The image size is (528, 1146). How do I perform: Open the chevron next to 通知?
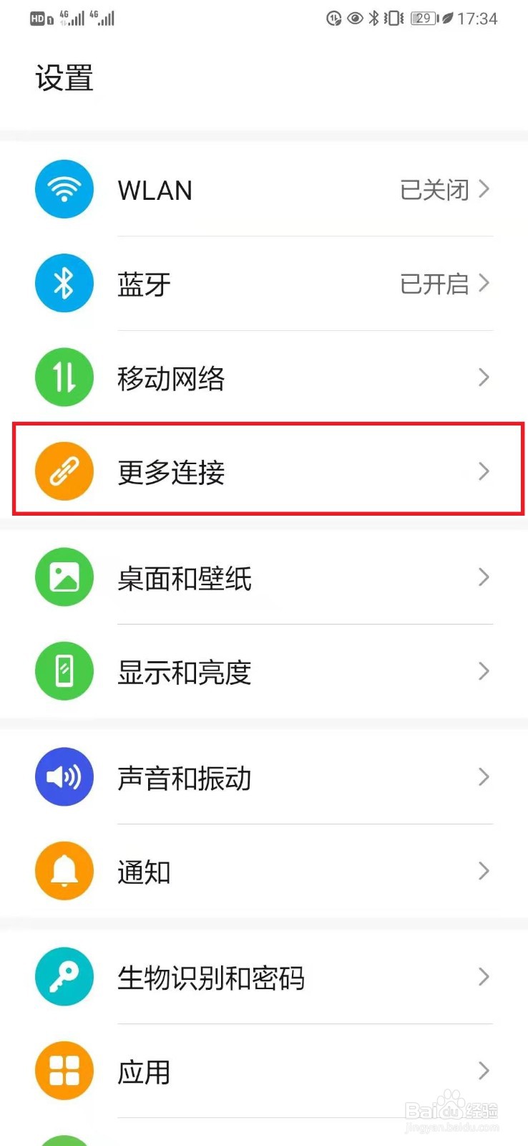(484, 871)
